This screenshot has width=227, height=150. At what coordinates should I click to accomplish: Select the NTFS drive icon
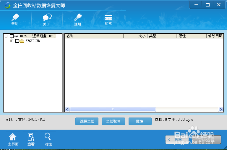[x=16, y=36]
